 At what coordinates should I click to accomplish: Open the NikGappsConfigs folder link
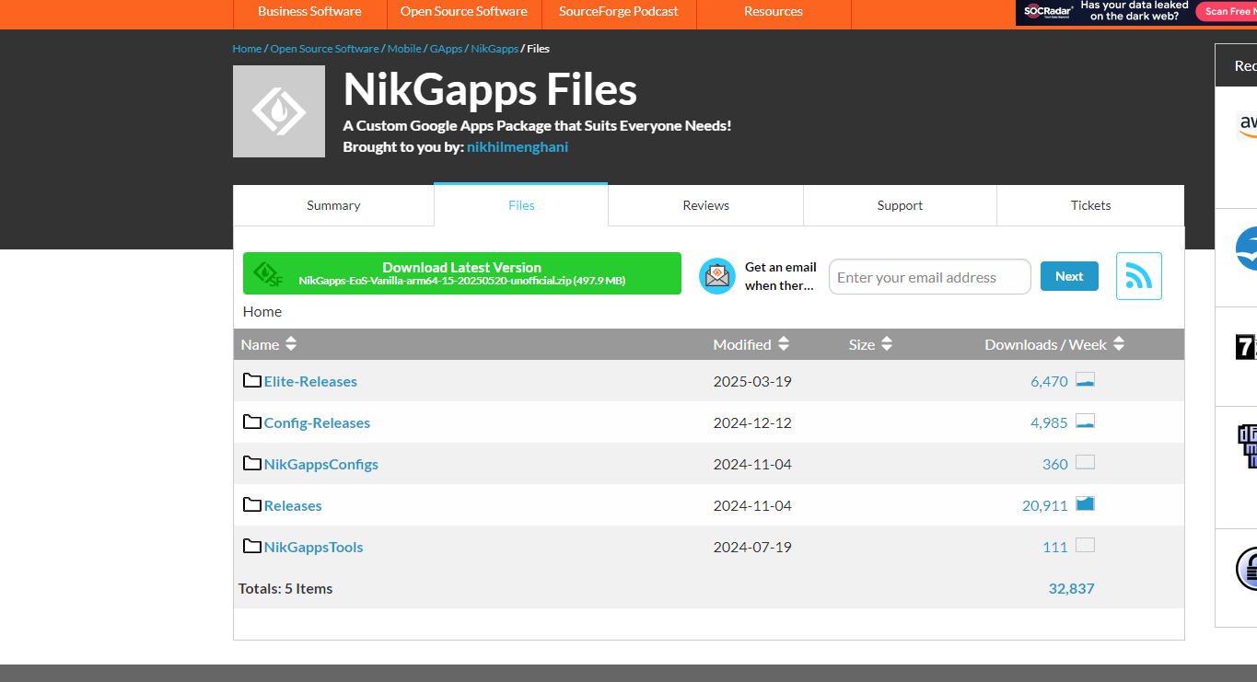321,464
